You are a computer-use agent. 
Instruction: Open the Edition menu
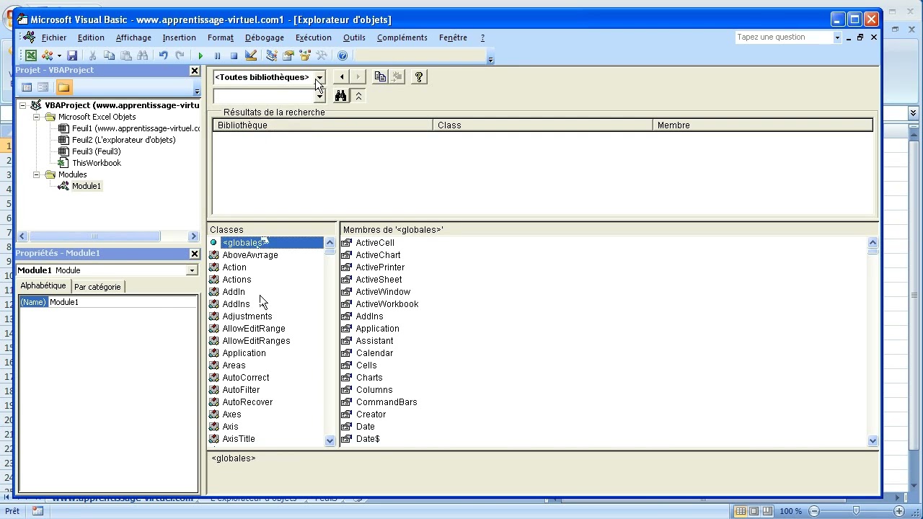coord(91,37)
